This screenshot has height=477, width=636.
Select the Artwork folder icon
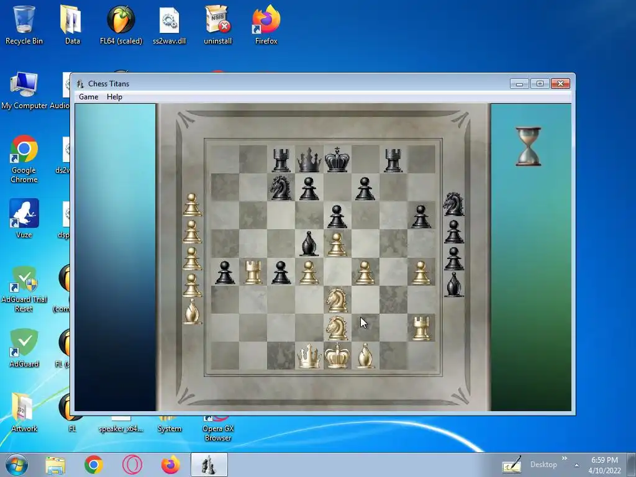[x=24, y=412]
